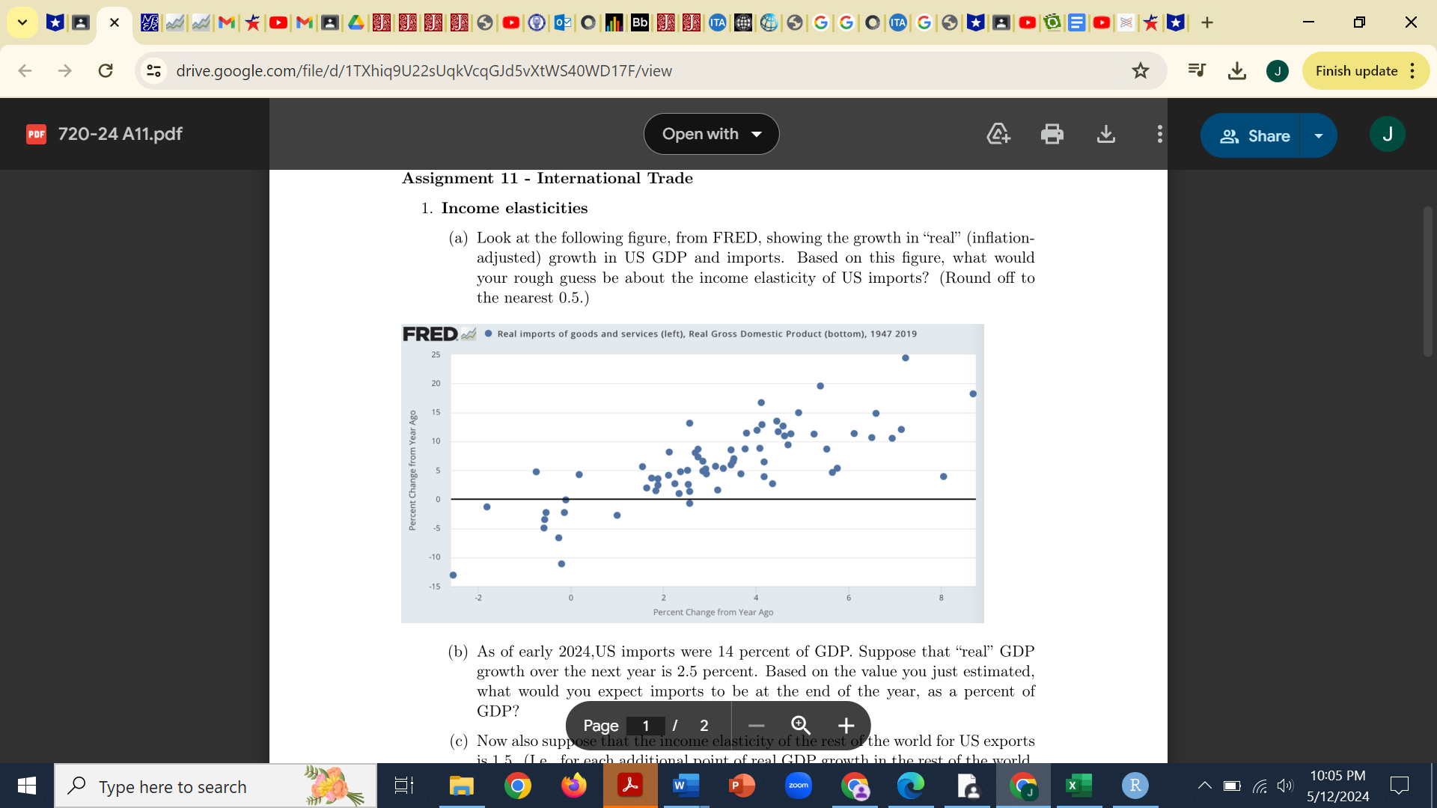1437x808 pixels.
Task: Click the PDF viewer vertical scrollbar
Action: tap(1428, 281)
